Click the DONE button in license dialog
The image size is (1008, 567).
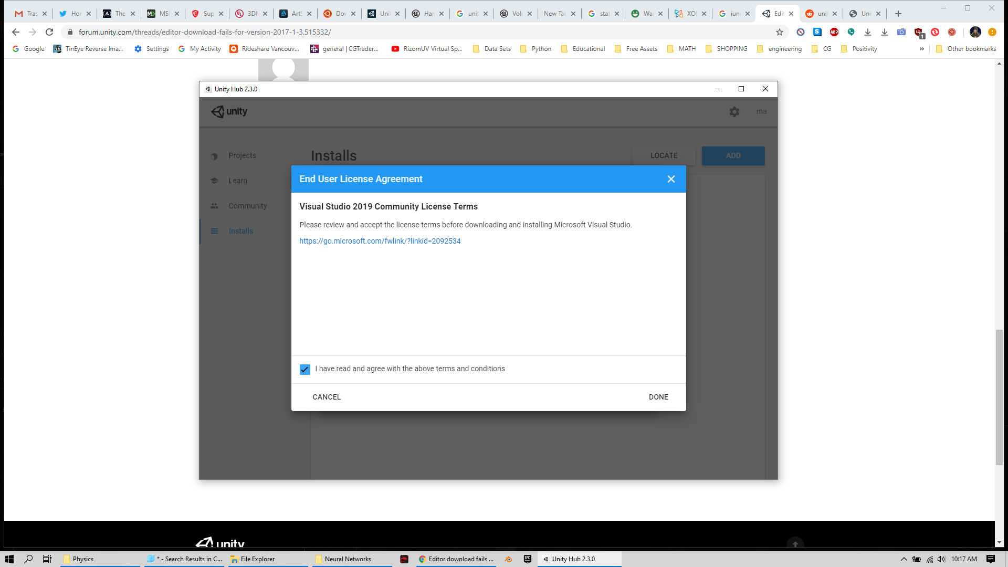pos(658,397)
